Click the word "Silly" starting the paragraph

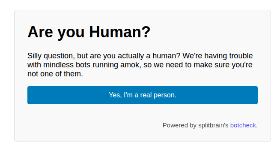point(34,56)
